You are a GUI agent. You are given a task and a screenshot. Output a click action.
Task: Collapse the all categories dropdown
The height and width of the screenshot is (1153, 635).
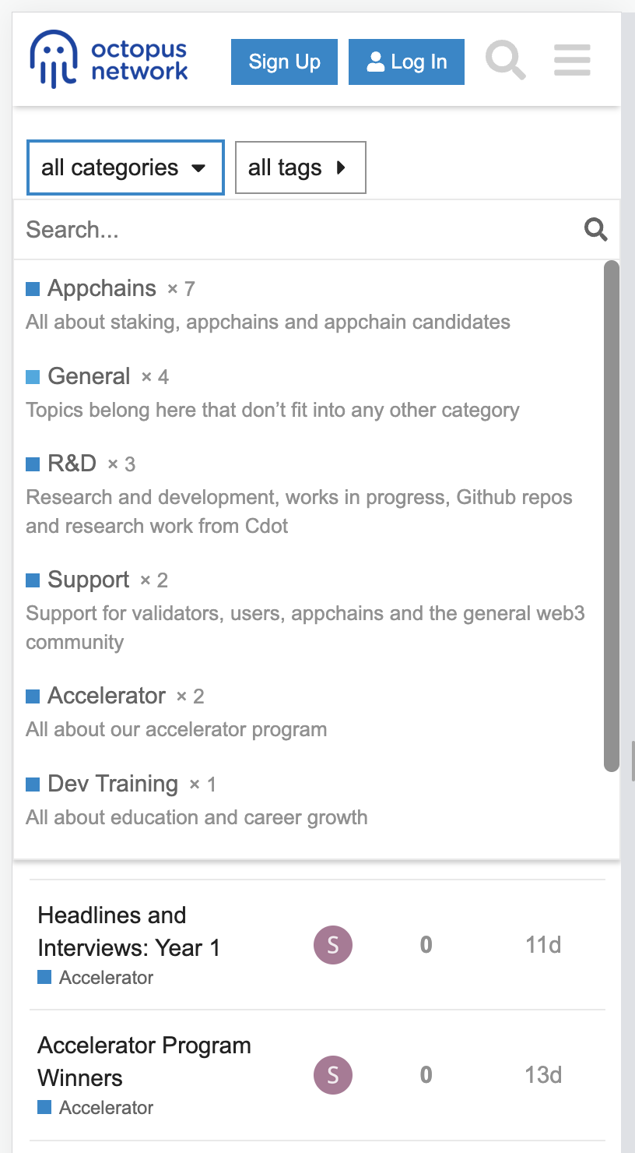[x=125, y=167]
